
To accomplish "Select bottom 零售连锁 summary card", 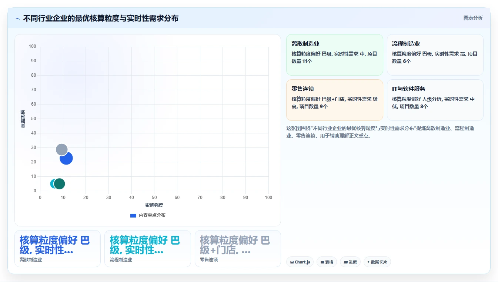I will (238, 249).
